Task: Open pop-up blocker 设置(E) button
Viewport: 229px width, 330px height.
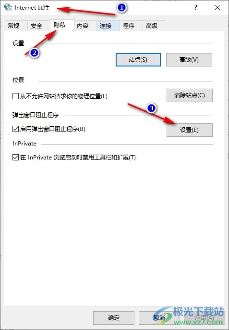Action: tap(189, 130)
